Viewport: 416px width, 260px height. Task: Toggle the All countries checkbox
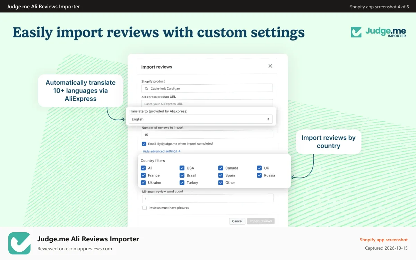pyautogui.click(x=143, y=168)
